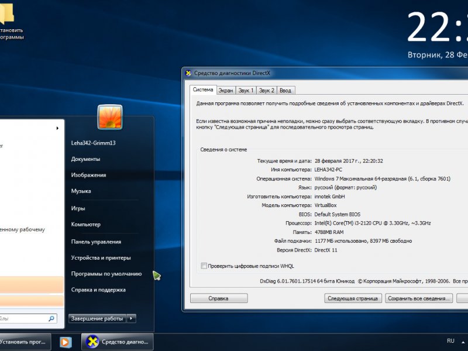Enable the Проверить цифровые подписи WHQL checkbox
Image resolution: width=468 pixels, height=351 pixels.
[204, 266]
